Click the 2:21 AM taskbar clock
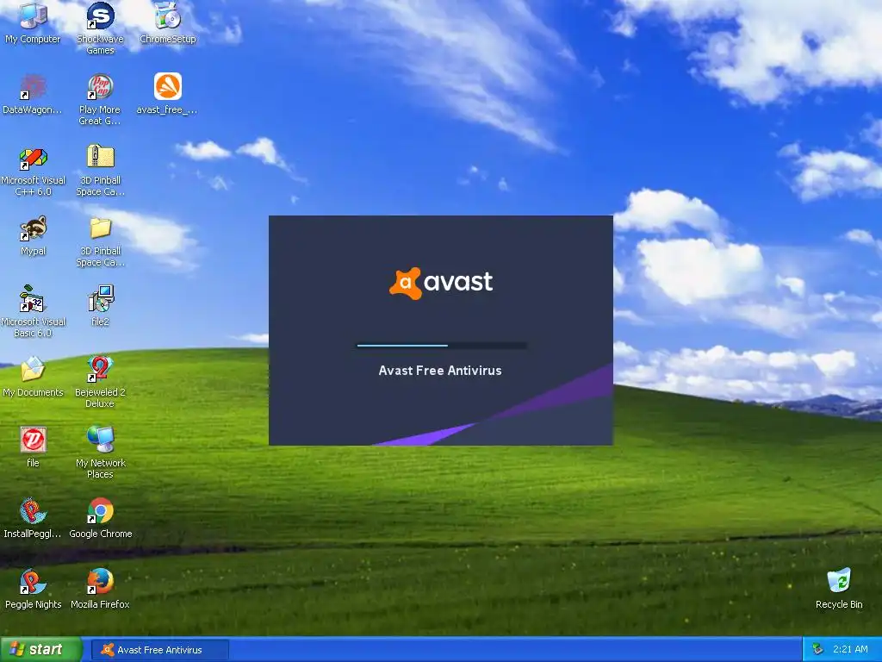 [x=850, y=650]
